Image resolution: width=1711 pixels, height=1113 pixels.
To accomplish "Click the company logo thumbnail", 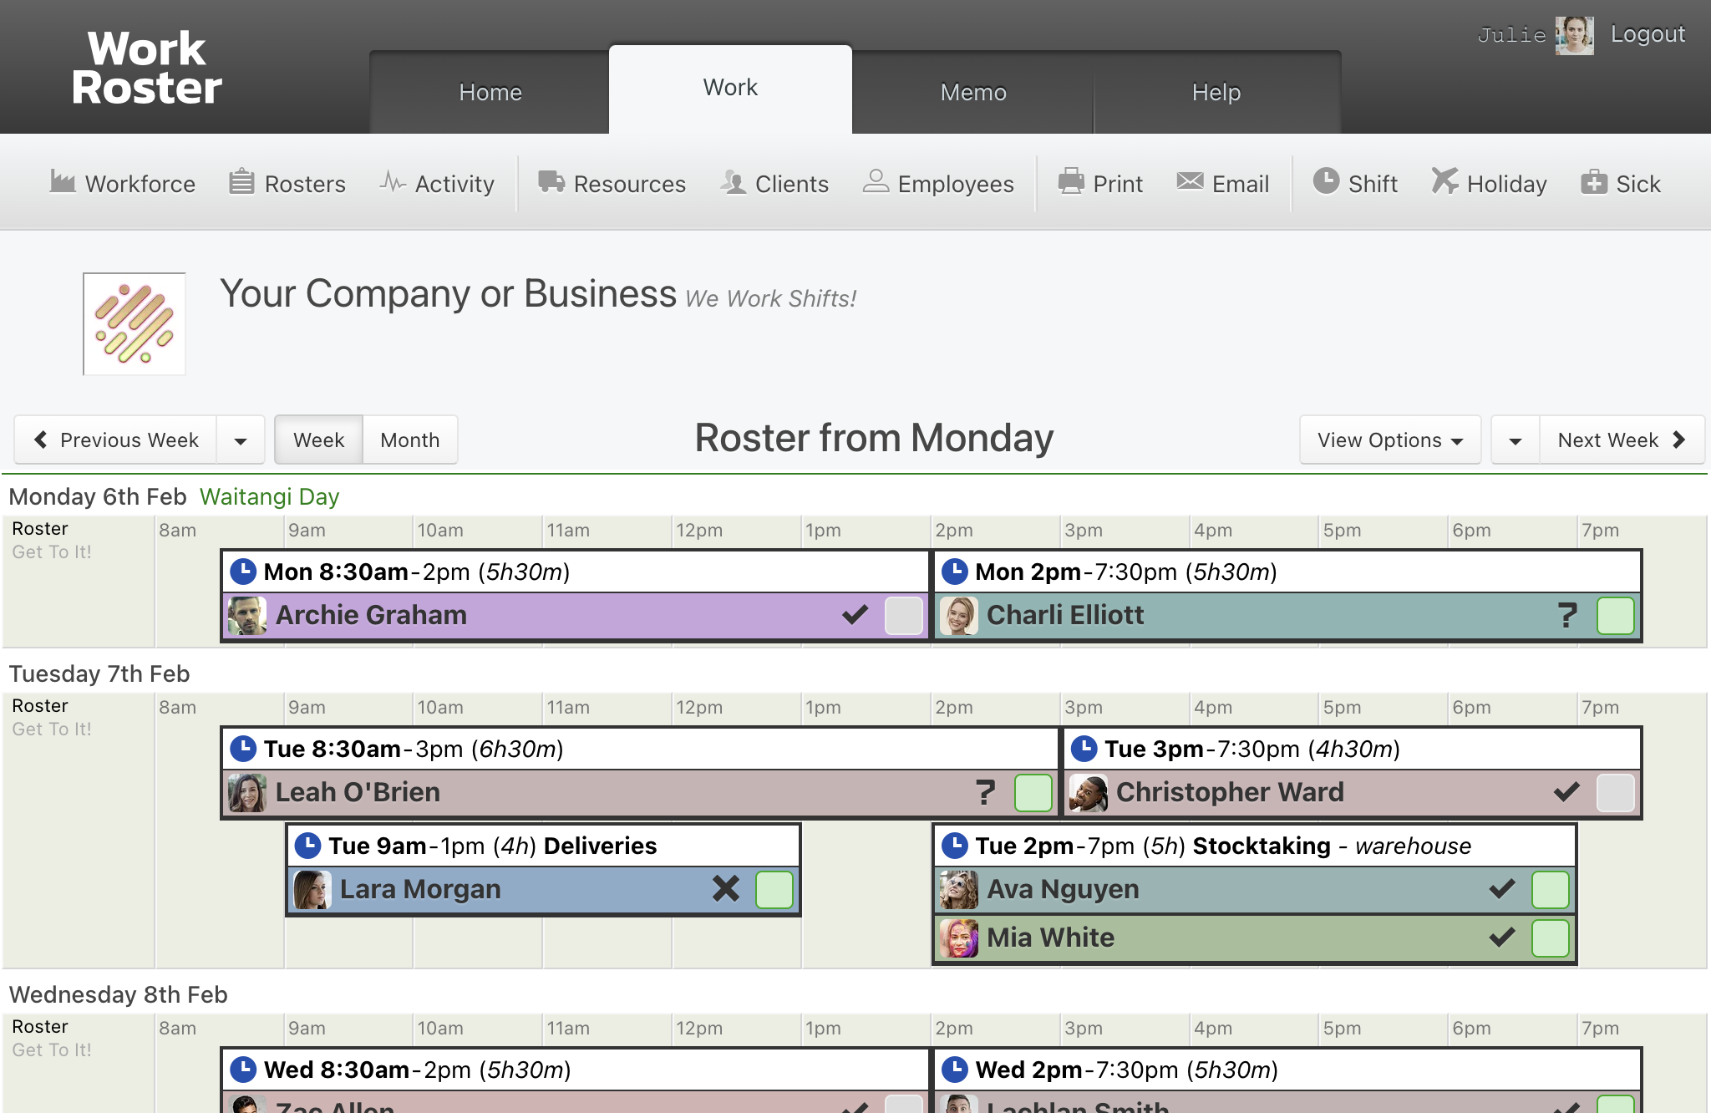I will [x=135, y=324].
